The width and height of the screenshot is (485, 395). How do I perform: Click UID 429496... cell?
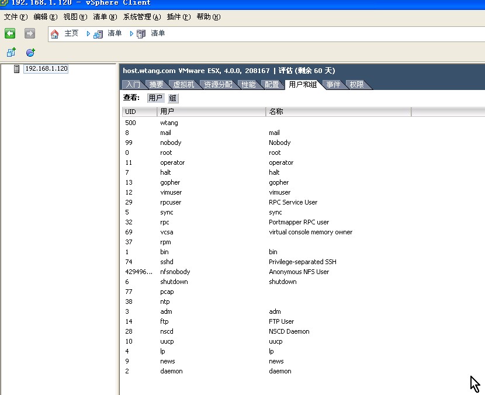pos(138,272)
